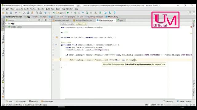The width and height of the screenshot is (197, 110).
Task: Open the Logcat tool window
Action: [21, 101]
